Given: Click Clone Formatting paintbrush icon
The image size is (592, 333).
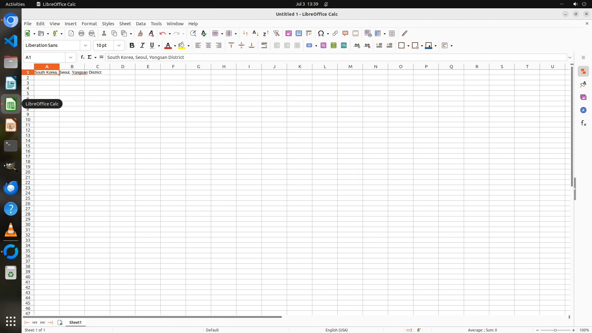Looking at the screenshot, I should tap(140, 33).
